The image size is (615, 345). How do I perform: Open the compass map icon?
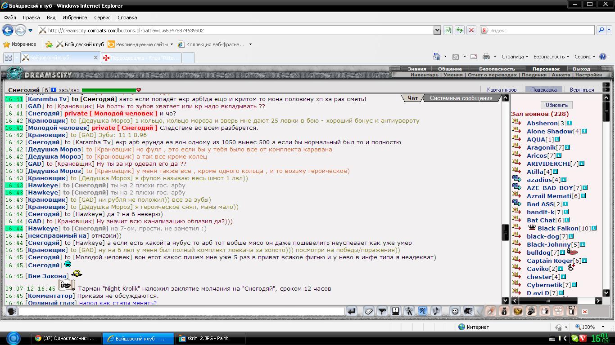tap(491, 311)
